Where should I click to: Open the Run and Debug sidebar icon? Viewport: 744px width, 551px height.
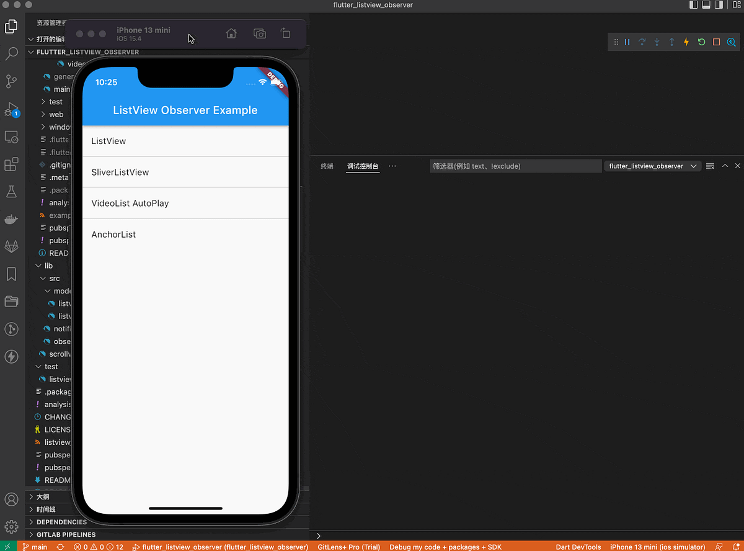point(11,109)
